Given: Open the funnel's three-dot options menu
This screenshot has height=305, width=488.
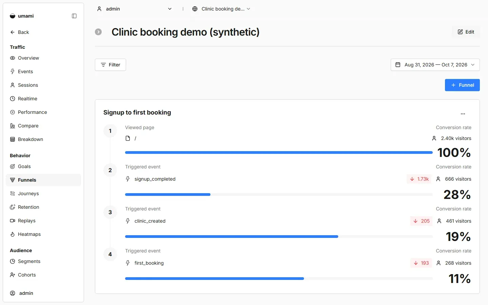Looking at the screenshot, I should coord(463,114).
